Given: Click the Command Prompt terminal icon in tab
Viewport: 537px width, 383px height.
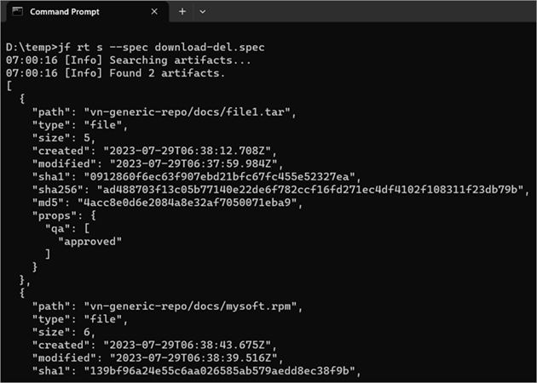Looking at the screenshot, I should tap(17, 12).
